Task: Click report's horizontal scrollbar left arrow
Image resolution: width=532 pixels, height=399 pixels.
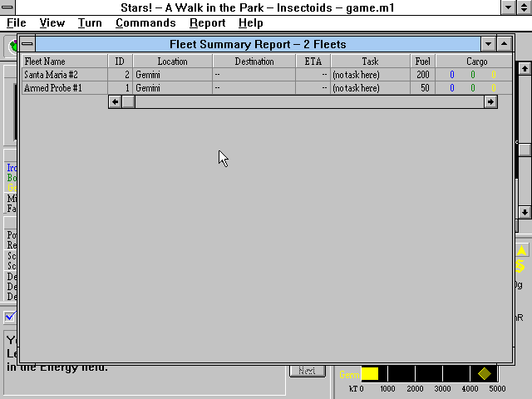Action: tap(116, 101)
